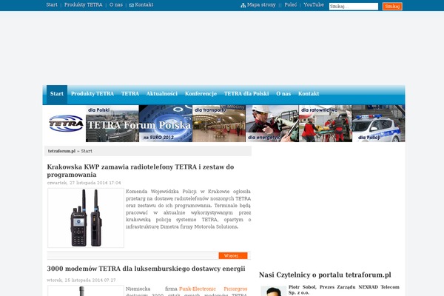
Task: Select Start tab in main menu
Action: [57, 94]
